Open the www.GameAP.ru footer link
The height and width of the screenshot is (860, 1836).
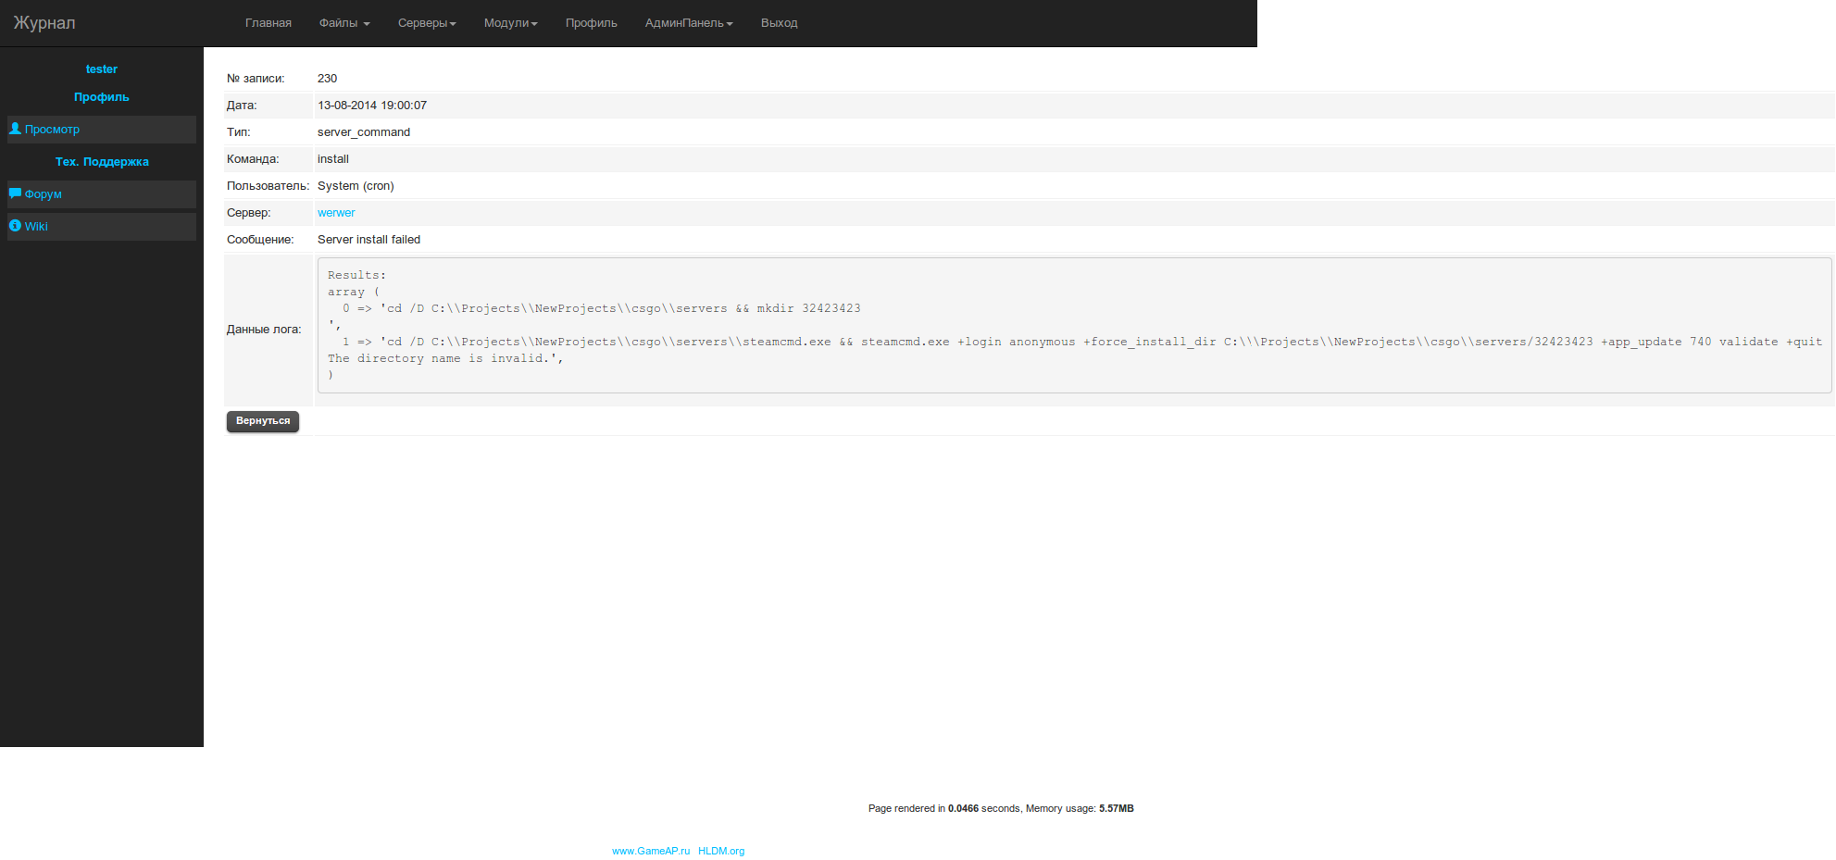[651, 851]
